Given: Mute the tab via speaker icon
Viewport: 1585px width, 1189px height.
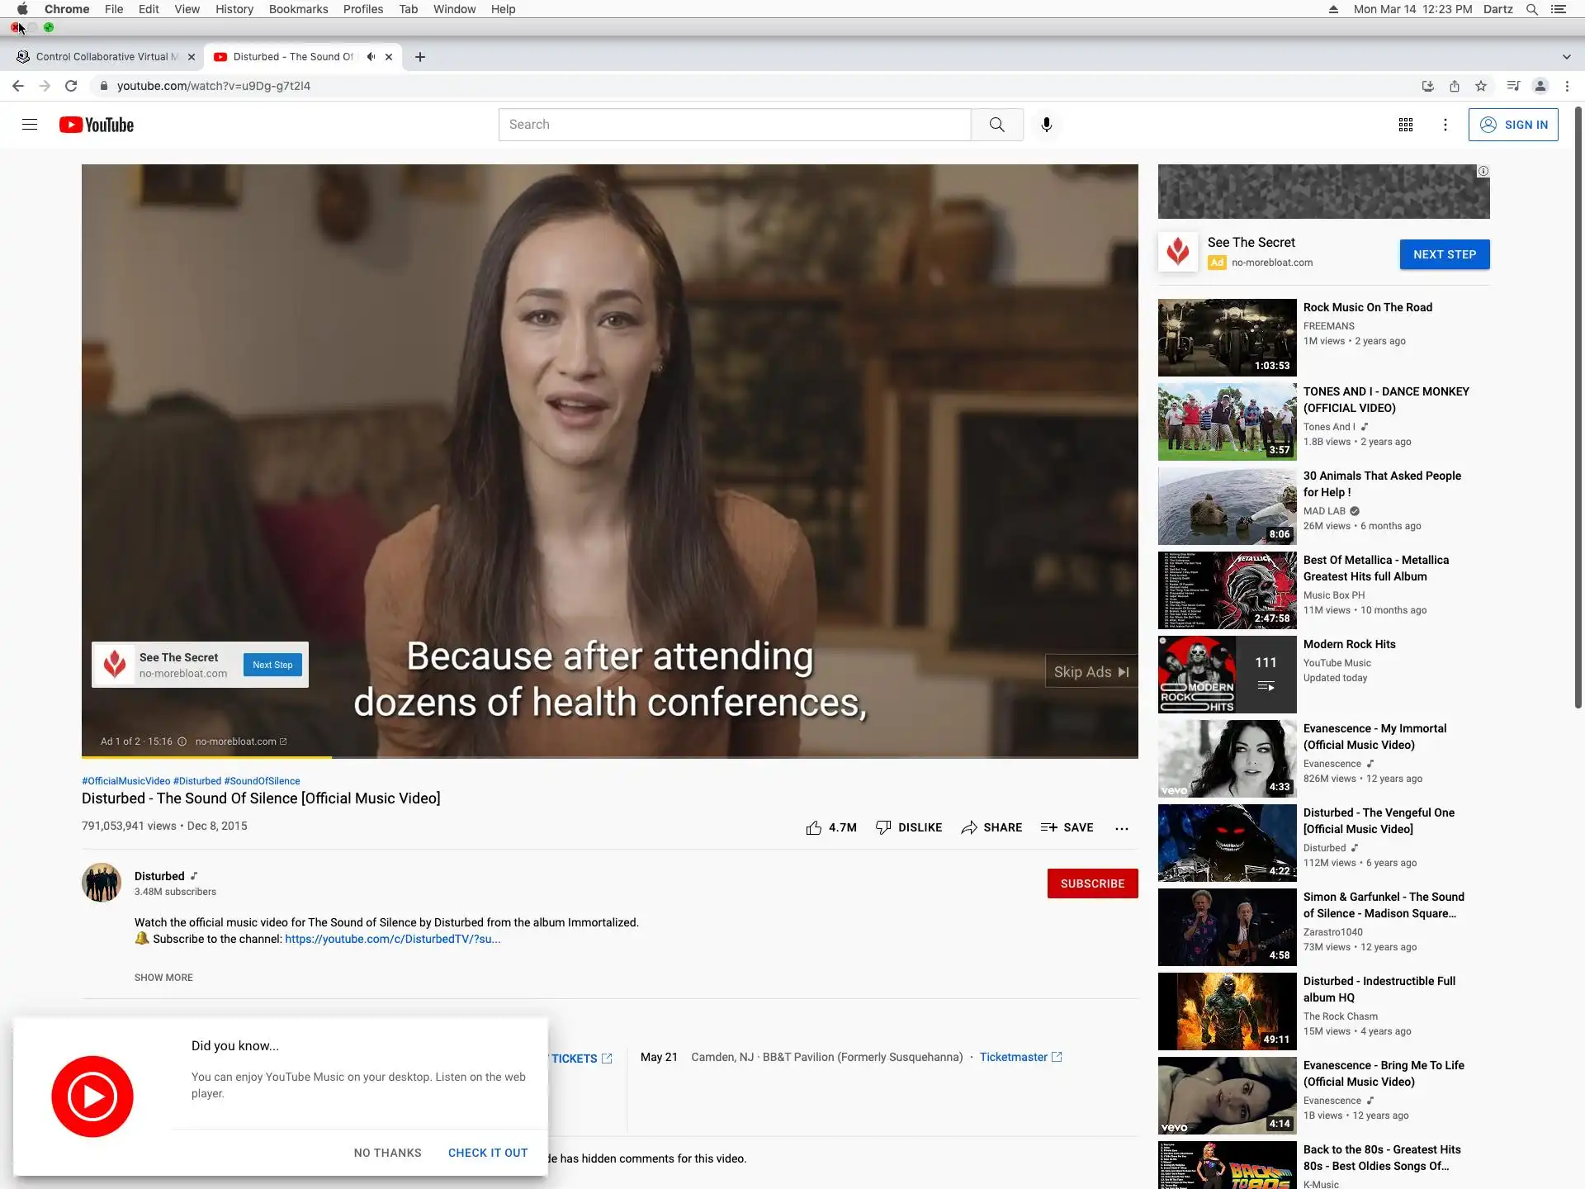Looking at the screenshot, I should click(x=371, y=57).
